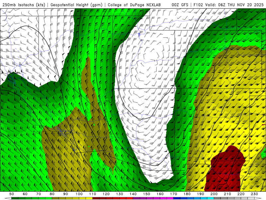Click the '00Z GFS' model run label

tap(180, 5)
